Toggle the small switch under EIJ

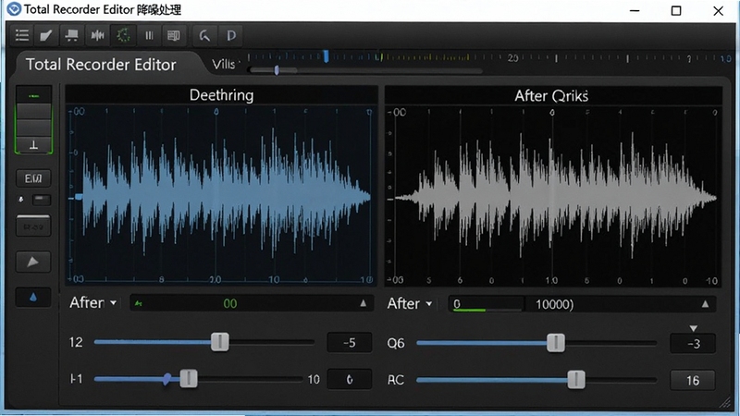(x=41, y=199)
